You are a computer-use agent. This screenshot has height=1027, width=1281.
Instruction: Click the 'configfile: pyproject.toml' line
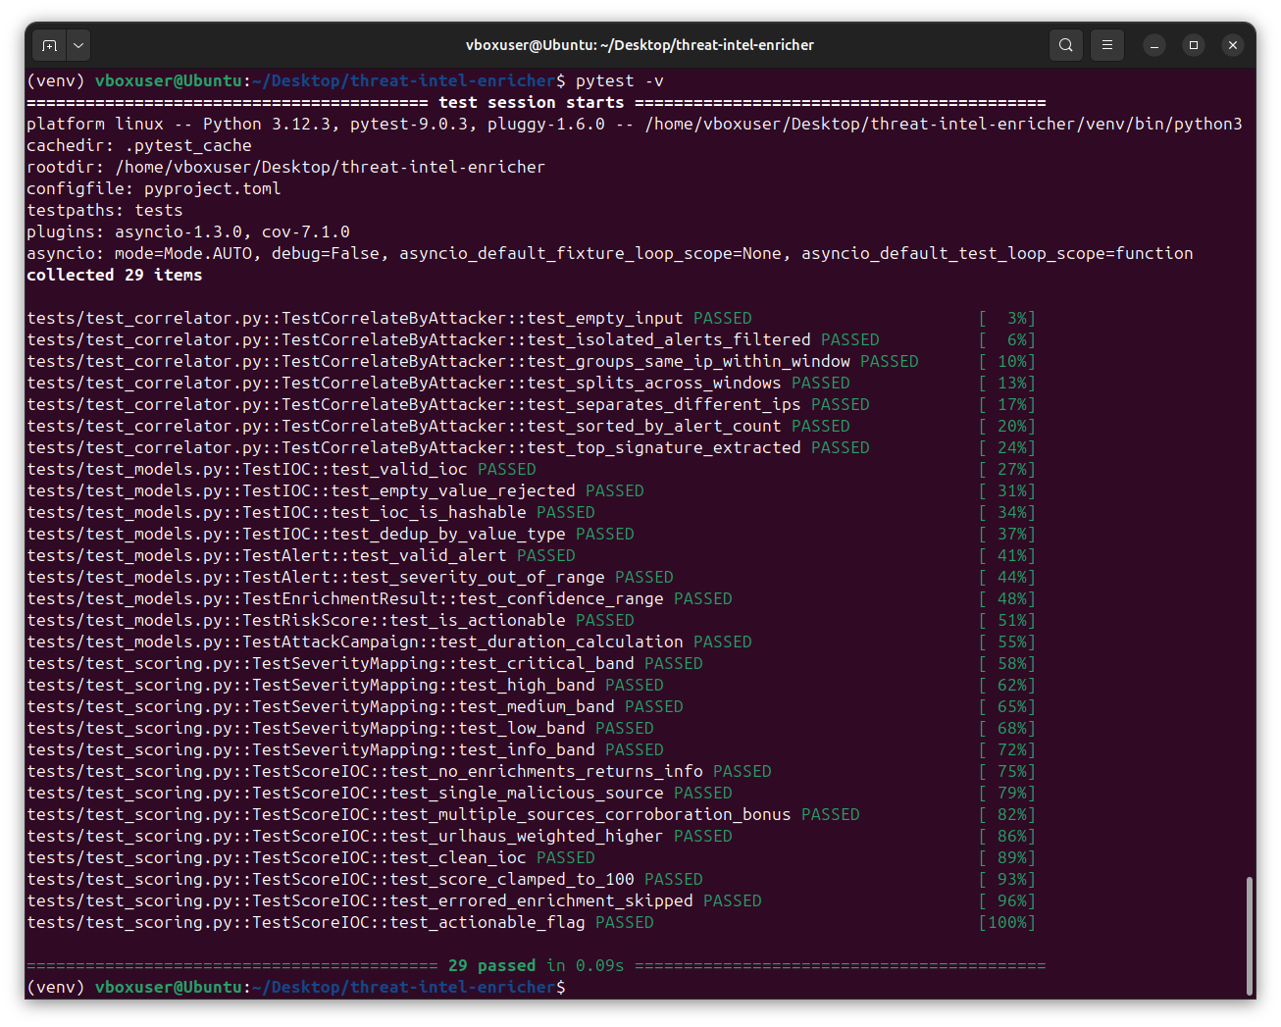coord(154,188)
